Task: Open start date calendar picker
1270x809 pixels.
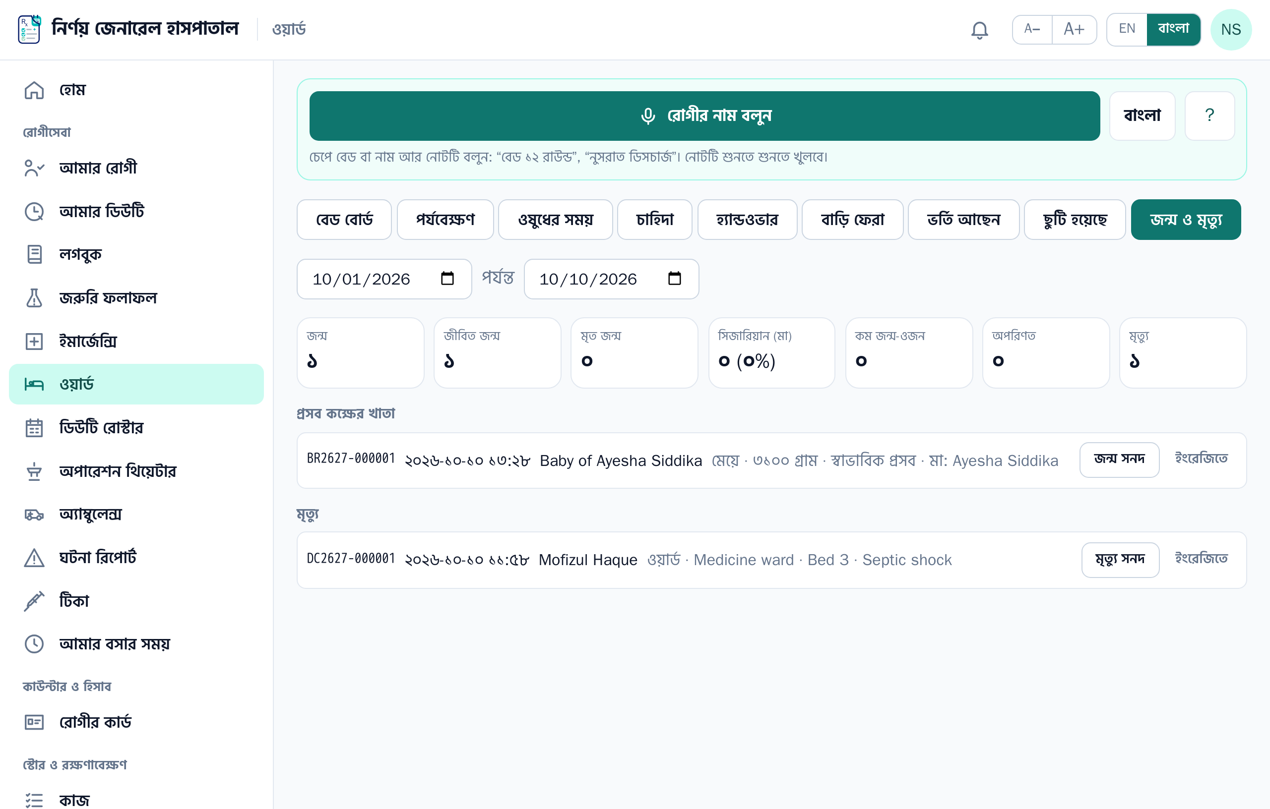Action: coord(447,278)
